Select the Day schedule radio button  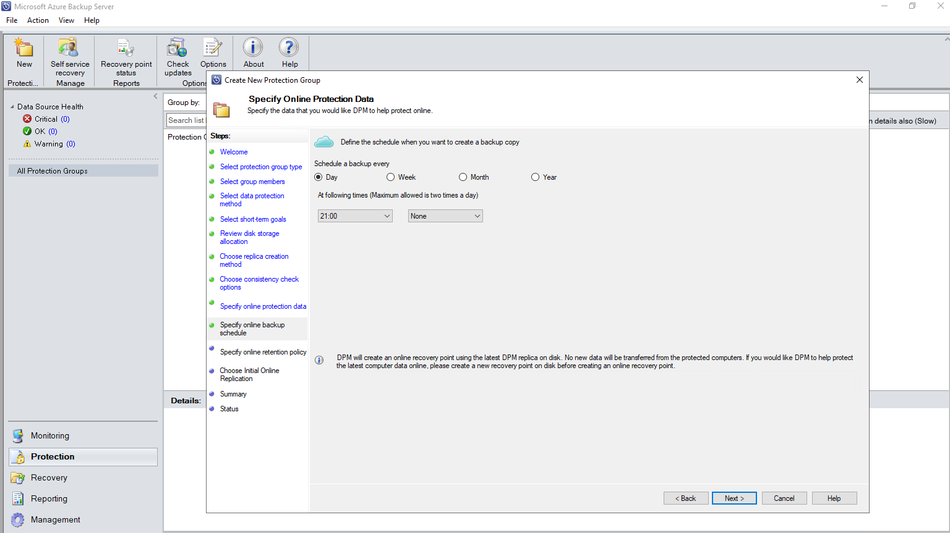[319, 177]
